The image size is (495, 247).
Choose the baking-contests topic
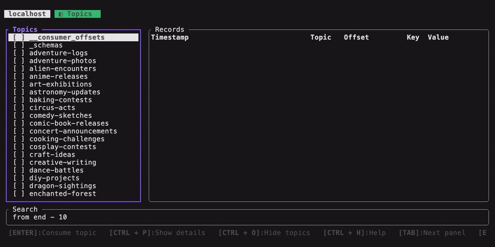(x=60, y=100)
